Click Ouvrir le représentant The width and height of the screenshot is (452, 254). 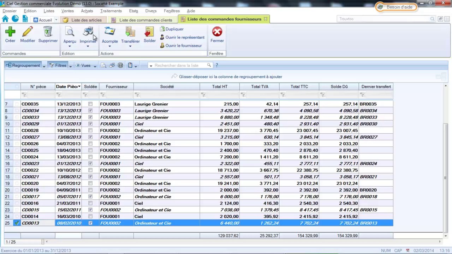click(182, 37)
